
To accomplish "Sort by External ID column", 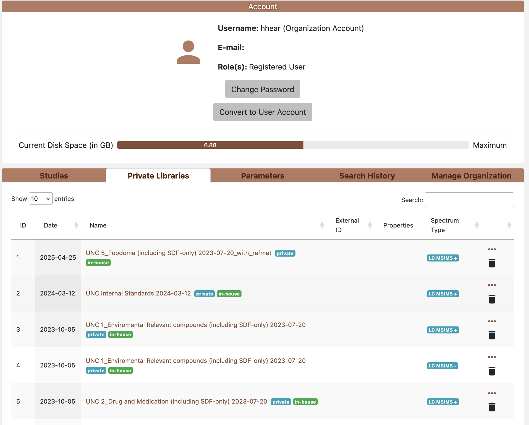I will click(370, 225).
